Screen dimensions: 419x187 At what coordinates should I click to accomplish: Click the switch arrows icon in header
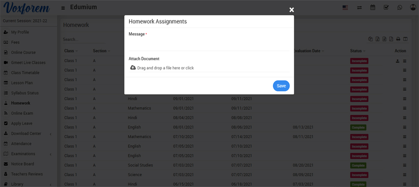[359, 8]
